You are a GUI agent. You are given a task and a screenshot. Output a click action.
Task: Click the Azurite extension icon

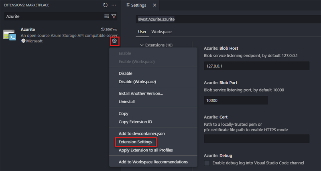[9, 35]
